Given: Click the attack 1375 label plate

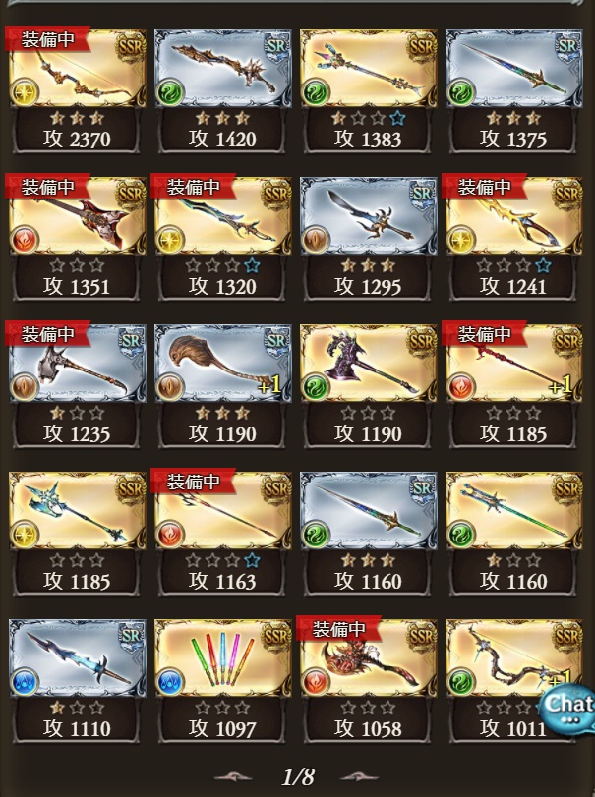Looking at the screenshot, I should tap(513, 131).
